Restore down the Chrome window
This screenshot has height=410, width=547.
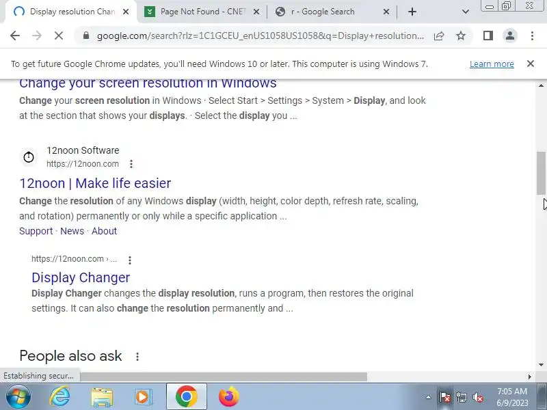pos(506,6)
